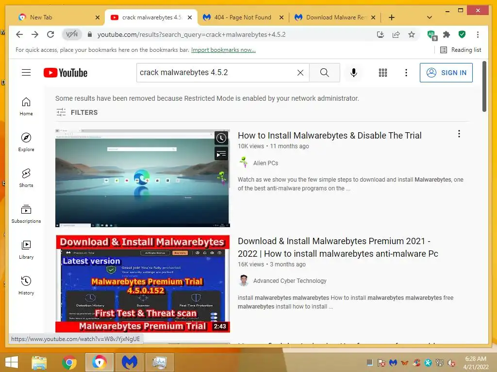
Task: Open YouTube settings three-dot menu
Action: (x=406, y=73)
